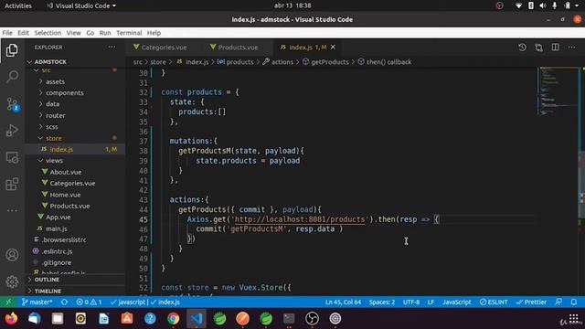Open Home.vue in the explorer
This screenshot has width=585, height=329.
coord(65,195)
